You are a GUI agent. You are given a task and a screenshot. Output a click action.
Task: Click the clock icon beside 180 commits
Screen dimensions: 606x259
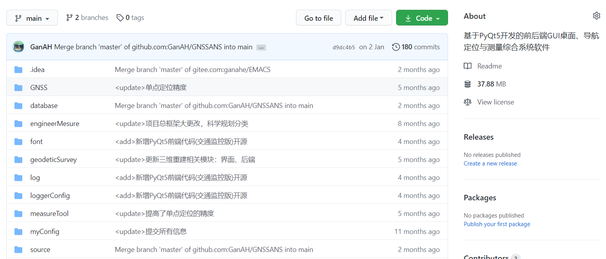(x=396, y=47)
